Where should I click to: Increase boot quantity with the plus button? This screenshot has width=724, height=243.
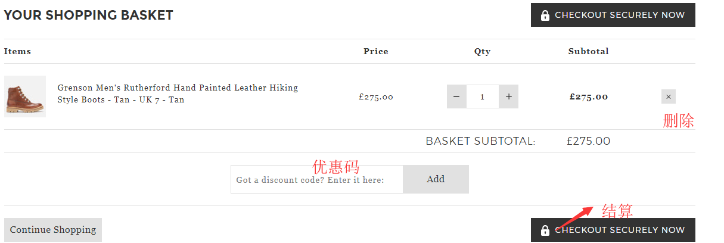pos(508,96)
